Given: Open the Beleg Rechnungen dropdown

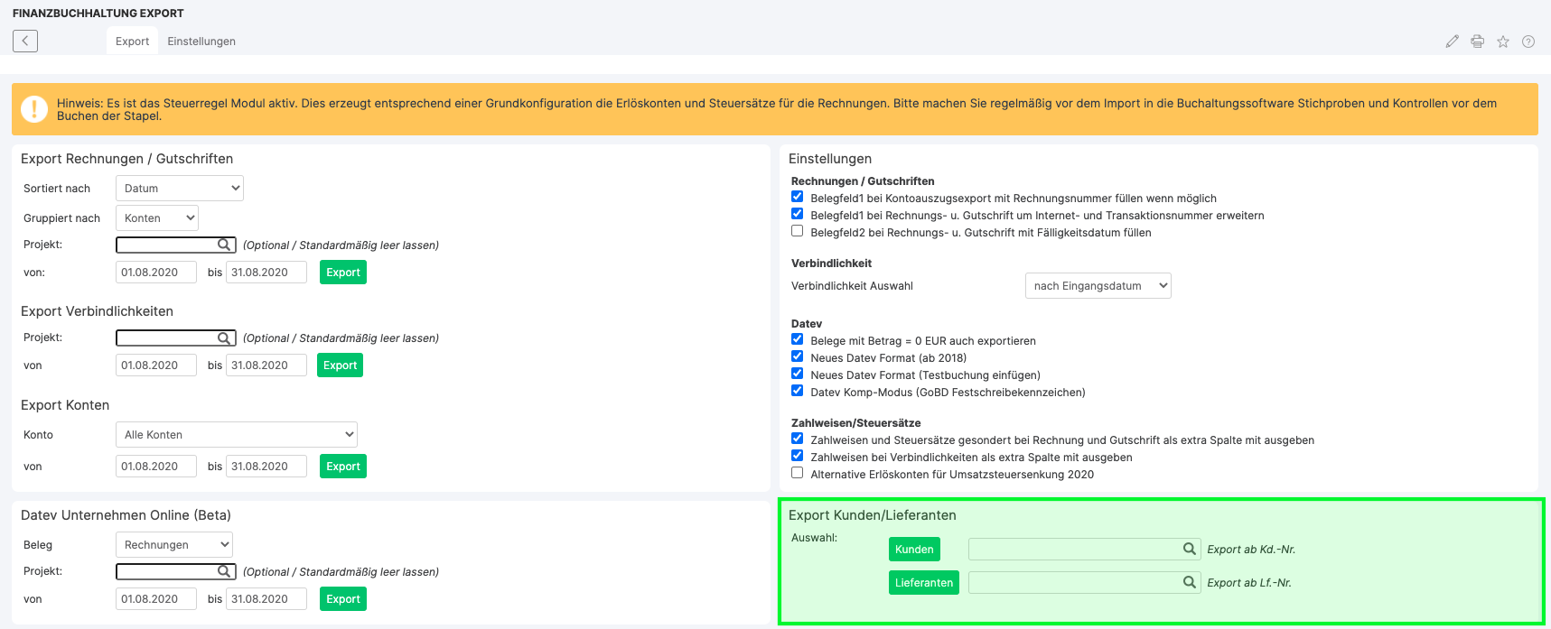Looking at the screenshot, I should click(174, 545).
